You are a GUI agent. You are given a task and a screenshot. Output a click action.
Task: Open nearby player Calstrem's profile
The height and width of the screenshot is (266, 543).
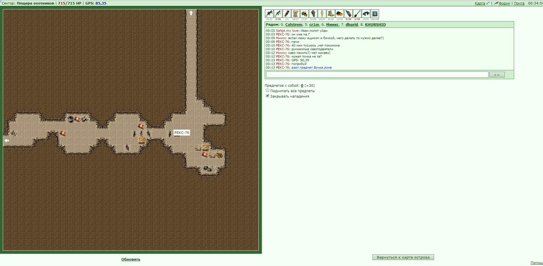(294, 25)
